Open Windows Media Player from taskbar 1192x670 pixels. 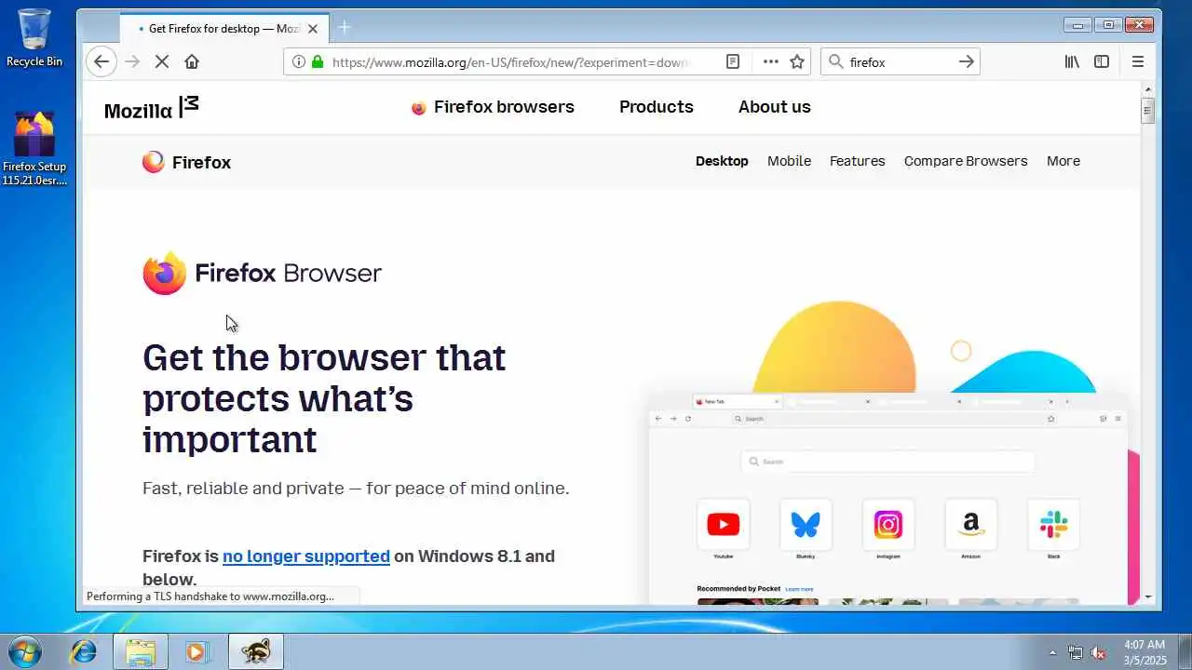click(197, 651)
